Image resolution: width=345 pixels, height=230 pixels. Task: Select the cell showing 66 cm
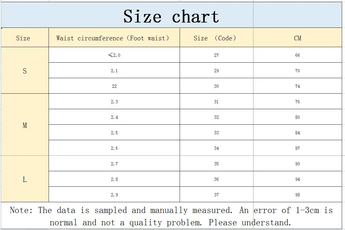(x=298, y=55)
